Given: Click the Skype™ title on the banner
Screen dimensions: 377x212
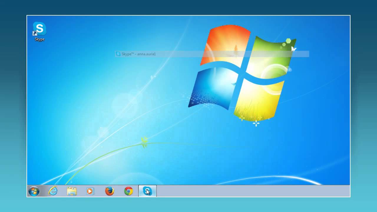Looking at the screenshot, I should click(x=127, y=54).
